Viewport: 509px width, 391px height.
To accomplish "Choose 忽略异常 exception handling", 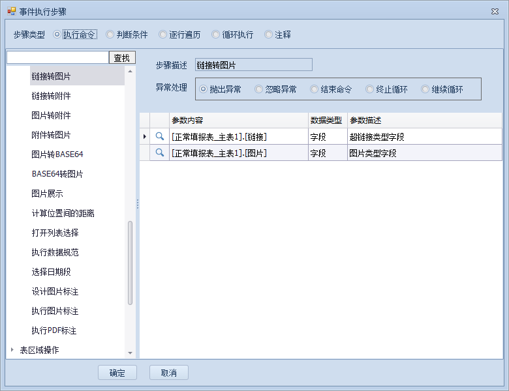I will (259, 89).
